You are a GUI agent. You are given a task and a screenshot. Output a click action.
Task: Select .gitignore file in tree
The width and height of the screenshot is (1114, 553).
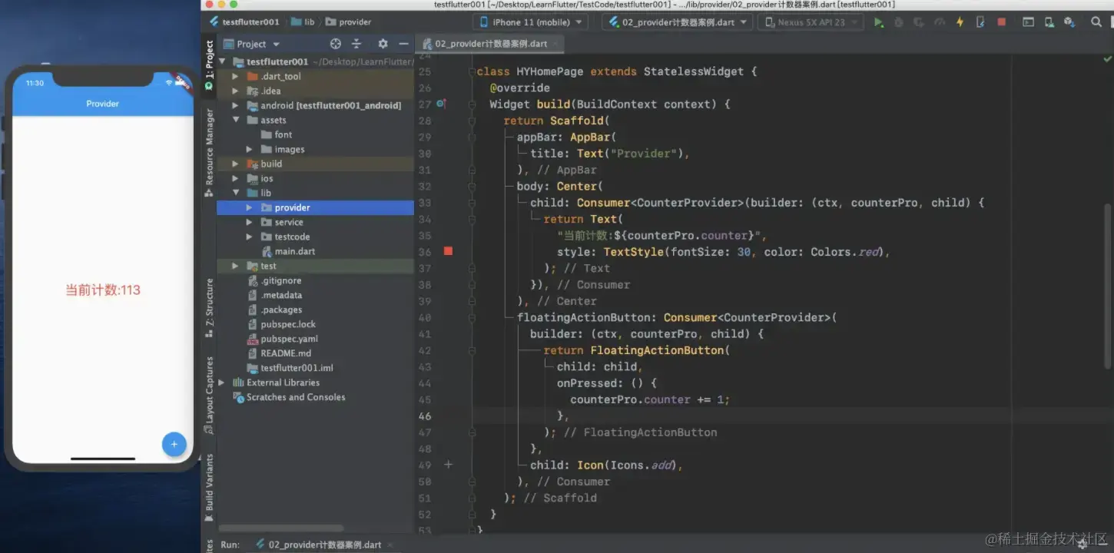click(x=281, y=280)
